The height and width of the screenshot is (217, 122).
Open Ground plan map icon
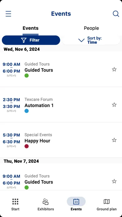[106, 202]
